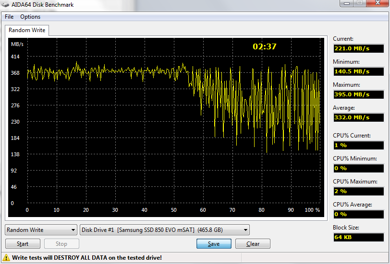Viewport: 390px width, 264px height.
Task: Minimize the Disk Benchmark window
Action: 347,3
